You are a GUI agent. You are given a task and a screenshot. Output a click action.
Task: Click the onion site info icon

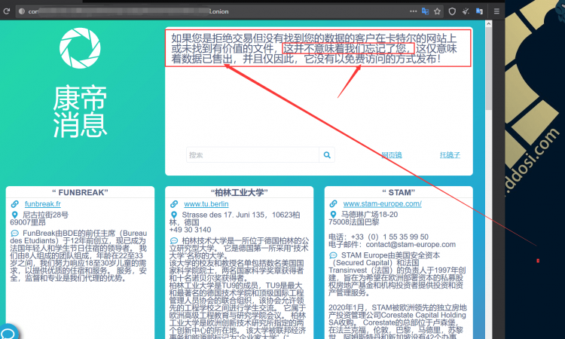point(22,11)
